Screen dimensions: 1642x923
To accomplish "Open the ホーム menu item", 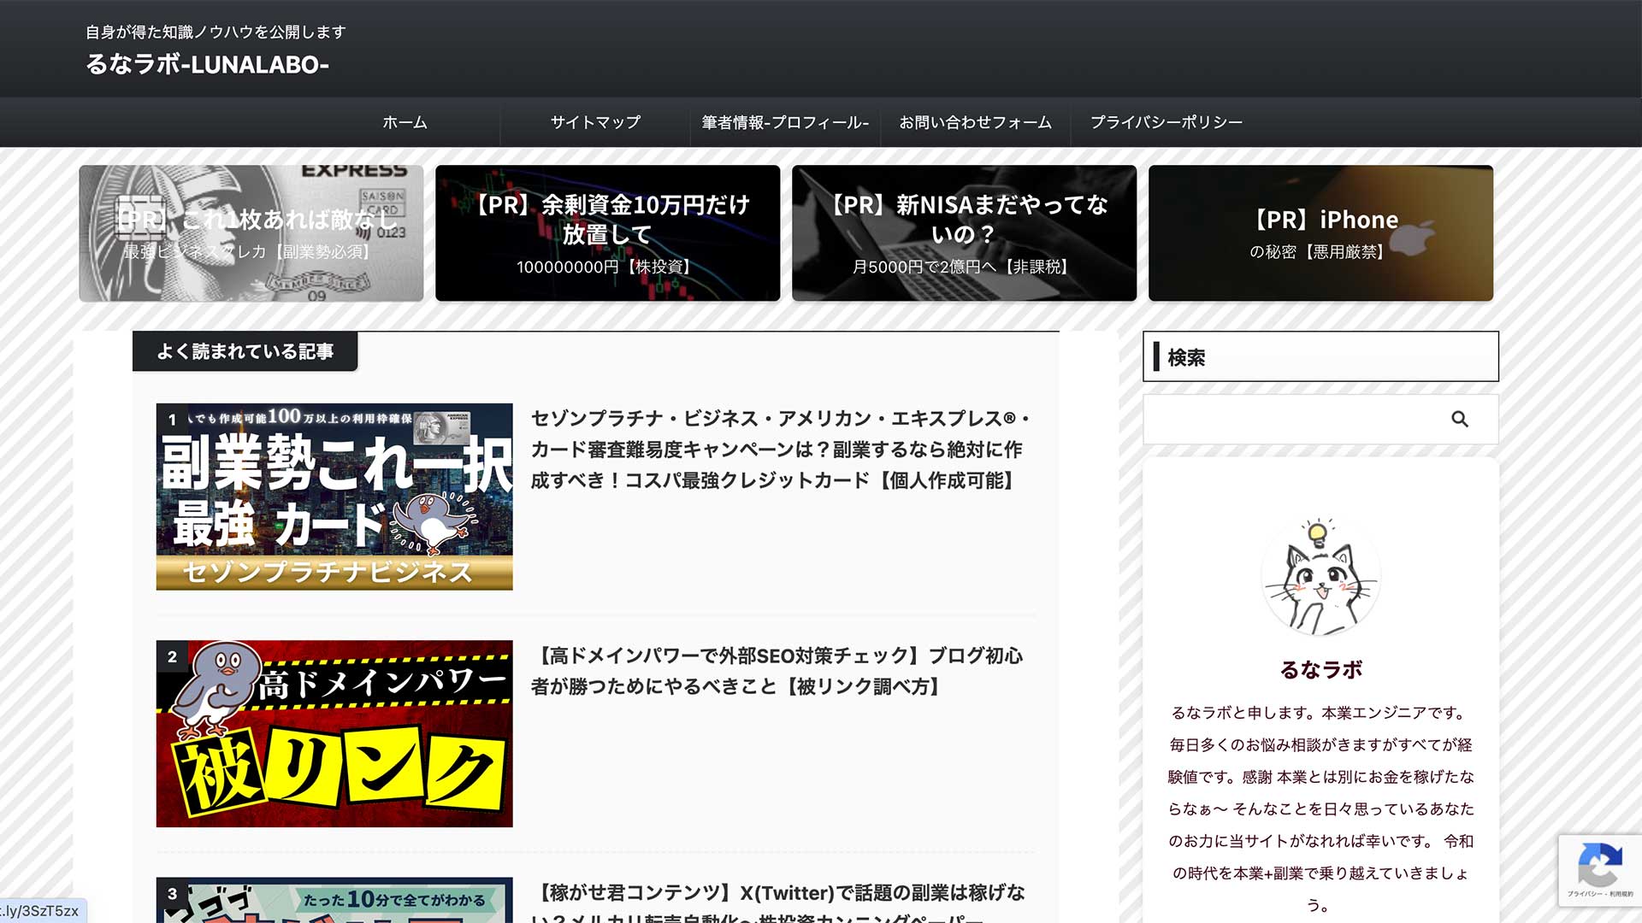I will coord(405,122).
